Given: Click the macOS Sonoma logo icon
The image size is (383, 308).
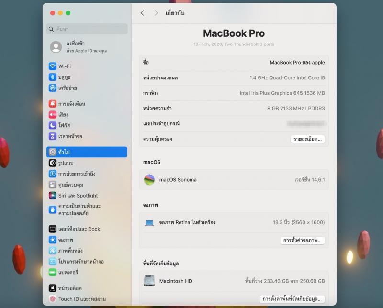Looking at the screenshot, I should point(149,180).
